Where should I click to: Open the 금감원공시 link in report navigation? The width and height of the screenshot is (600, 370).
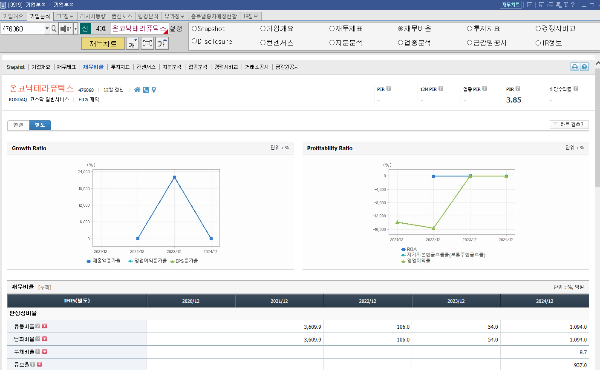287,67
